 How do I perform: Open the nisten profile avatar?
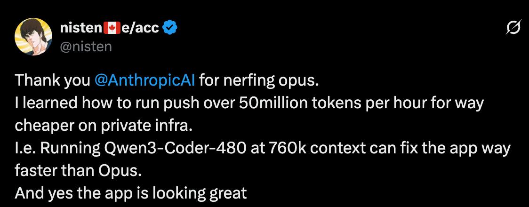tap(32, 37)
